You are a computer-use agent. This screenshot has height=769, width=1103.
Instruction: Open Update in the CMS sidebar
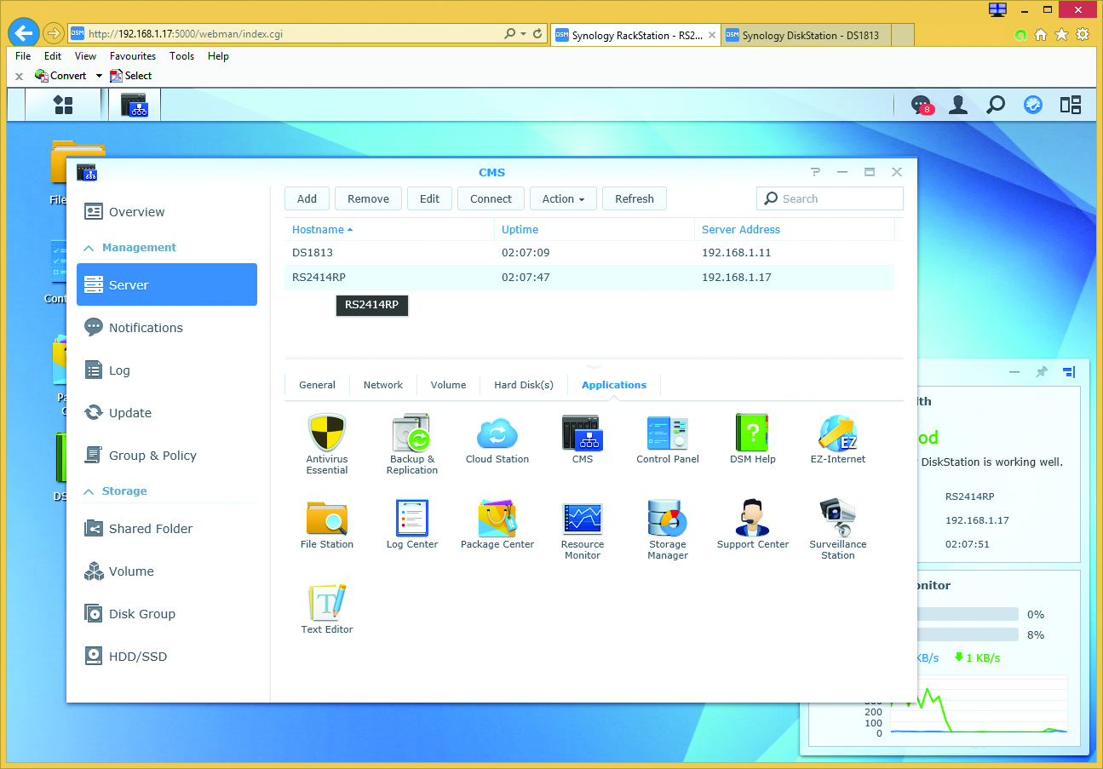click(x=167, y=413)
